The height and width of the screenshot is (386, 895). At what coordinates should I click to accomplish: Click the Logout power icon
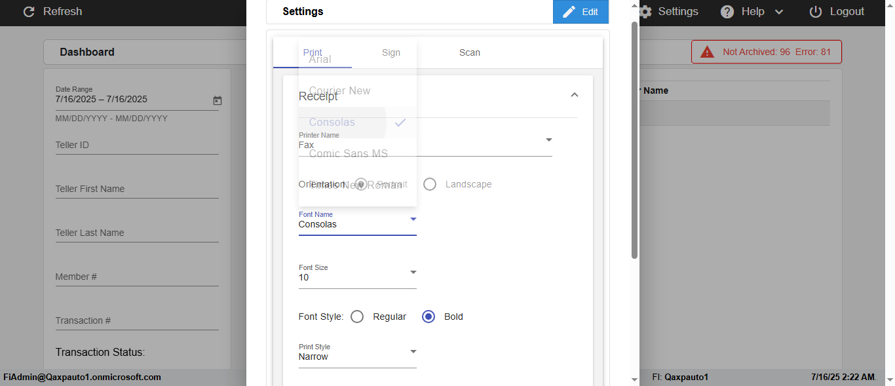click(x=816, y=12)
